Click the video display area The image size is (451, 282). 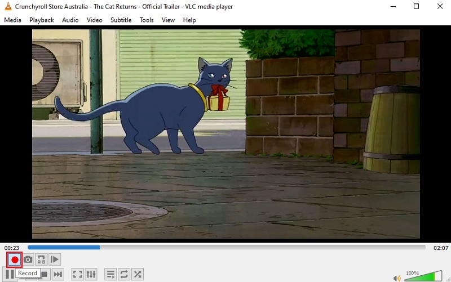click(226, 134)
